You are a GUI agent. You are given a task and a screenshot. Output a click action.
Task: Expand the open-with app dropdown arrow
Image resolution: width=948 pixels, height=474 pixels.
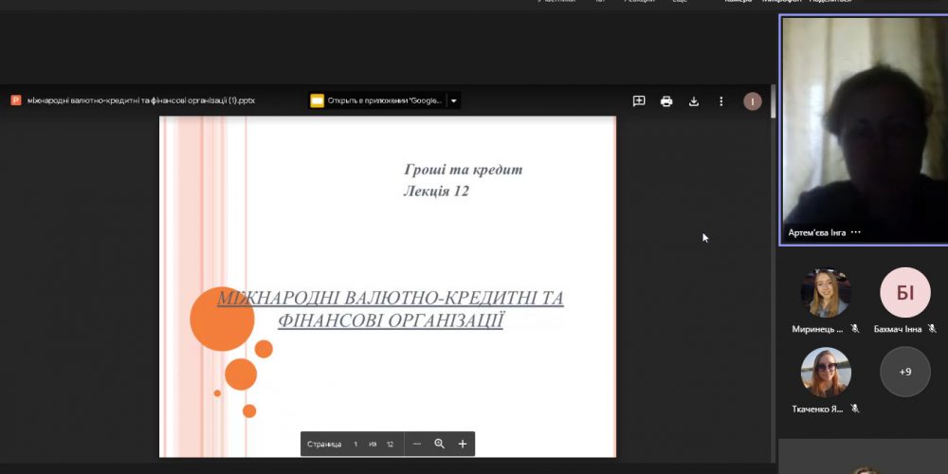454,100
